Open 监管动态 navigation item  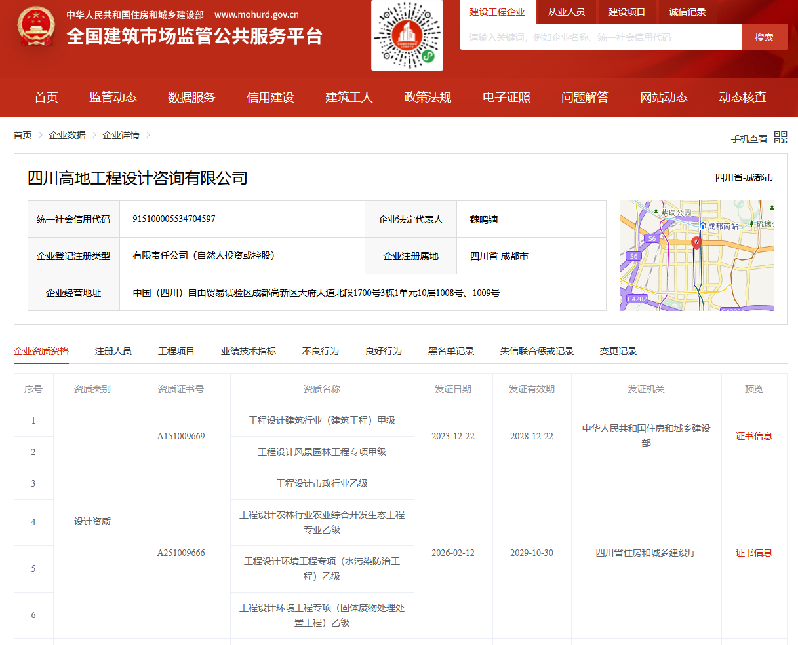(x=113, y=98)
